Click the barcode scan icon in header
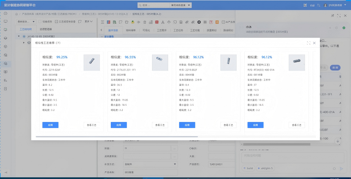The width and height of the screenshot is (351, 179). point(305,5)
